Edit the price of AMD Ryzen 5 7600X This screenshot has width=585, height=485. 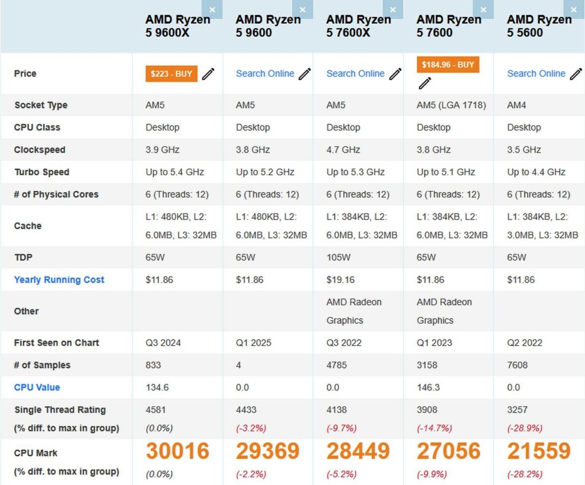pyautogui.click(x=395, y=74)
